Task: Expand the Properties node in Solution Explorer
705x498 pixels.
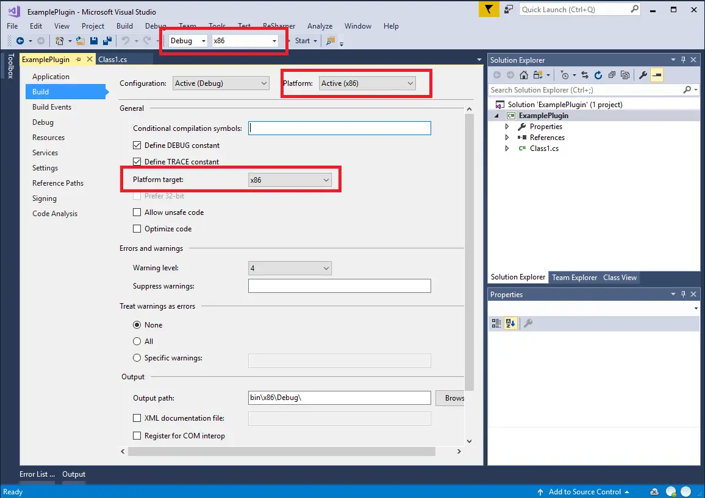Action: pyautogui.click(x=507, y=127)
